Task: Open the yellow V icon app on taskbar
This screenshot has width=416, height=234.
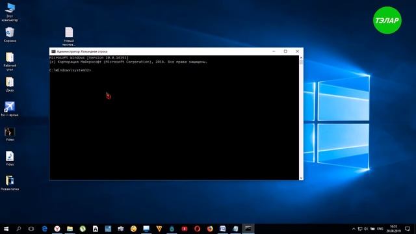Action: click(x=159, y=229)
